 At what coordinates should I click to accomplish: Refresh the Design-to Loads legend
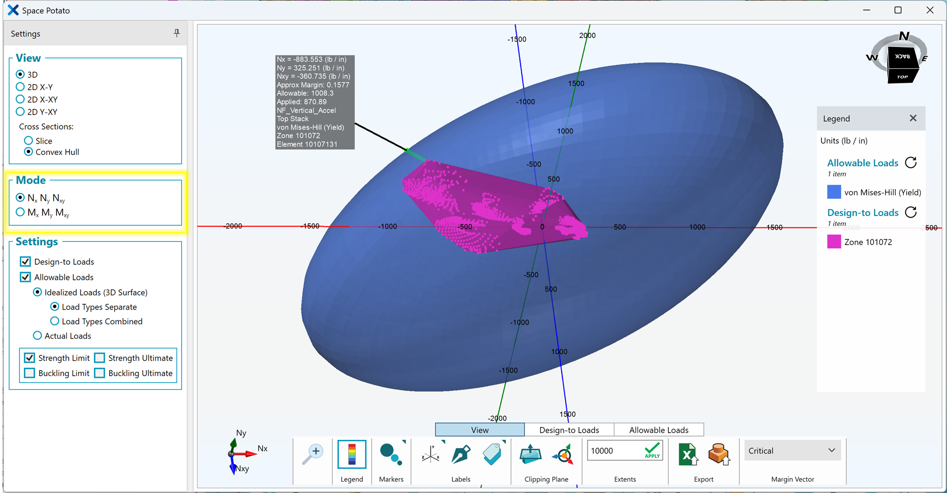point(911,213)
